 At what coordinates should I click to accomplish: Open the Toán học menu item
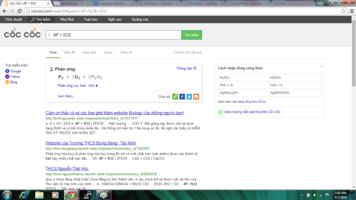pyautogui.click(x=91, y=19)
